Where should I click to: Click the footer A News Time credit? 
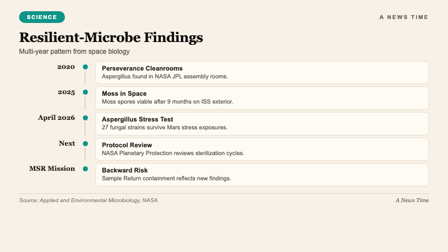412,200
